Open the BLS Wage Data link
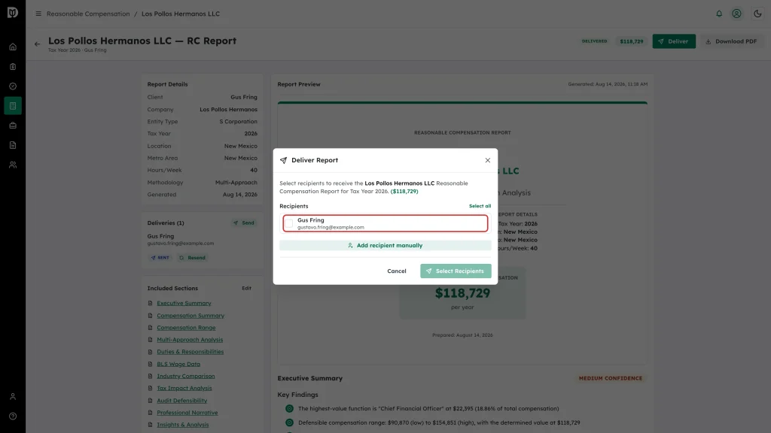This screenshot has height=433, width=771. pos(178,365)
